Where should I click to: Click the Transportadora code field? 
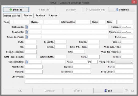[35, 62]
